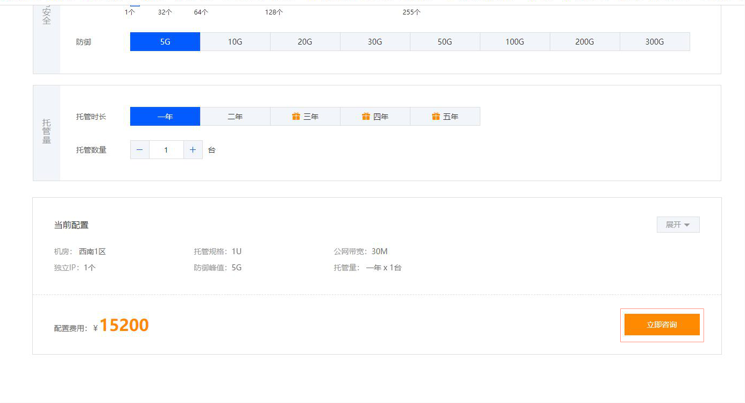The width and height of the screenshot is (745, 403).
Task: Decrease hosting quantity with minus button
Action: click(x=140, y=150)
